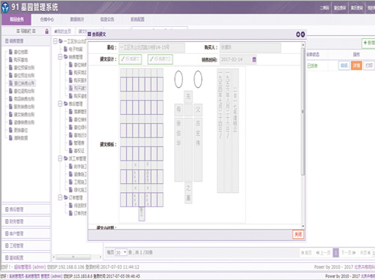This screenshot has width=375, height=280.
Task: Click the left oval portrait placeholder
Action: pos(178,79)
